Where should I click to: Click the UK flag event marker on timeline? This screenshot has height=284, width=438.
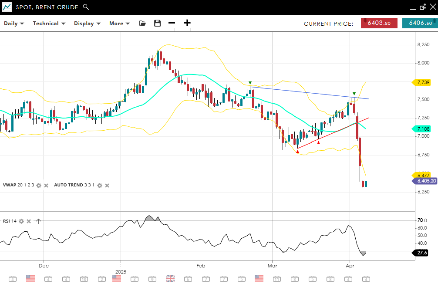coord(170,279)
